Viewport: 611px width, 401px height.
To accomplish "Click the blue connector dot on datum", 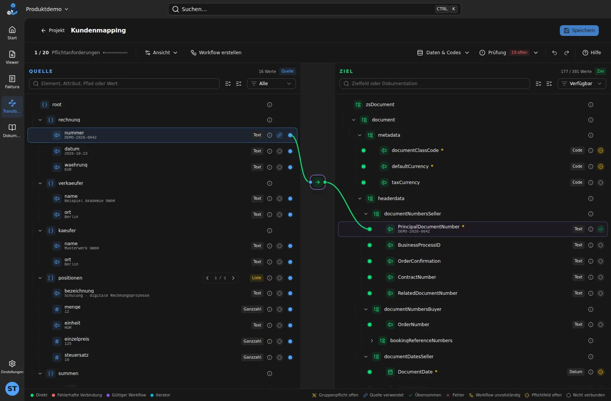I will coord(290,151).
